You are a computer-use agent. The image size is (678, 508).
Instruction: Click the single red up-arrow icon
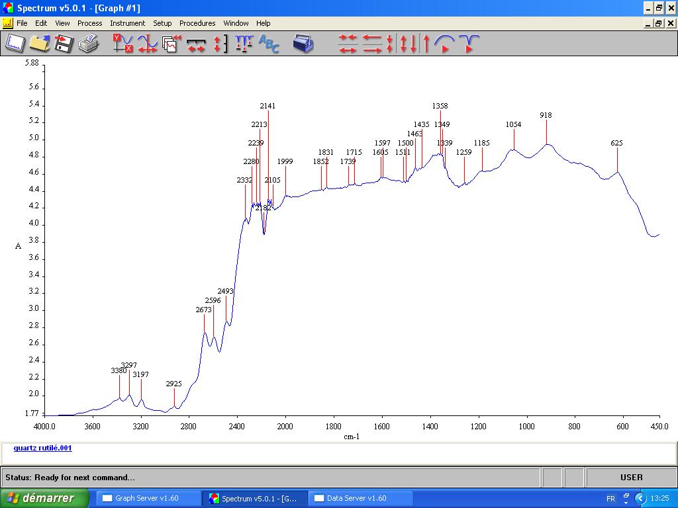(x=426, y=44)
